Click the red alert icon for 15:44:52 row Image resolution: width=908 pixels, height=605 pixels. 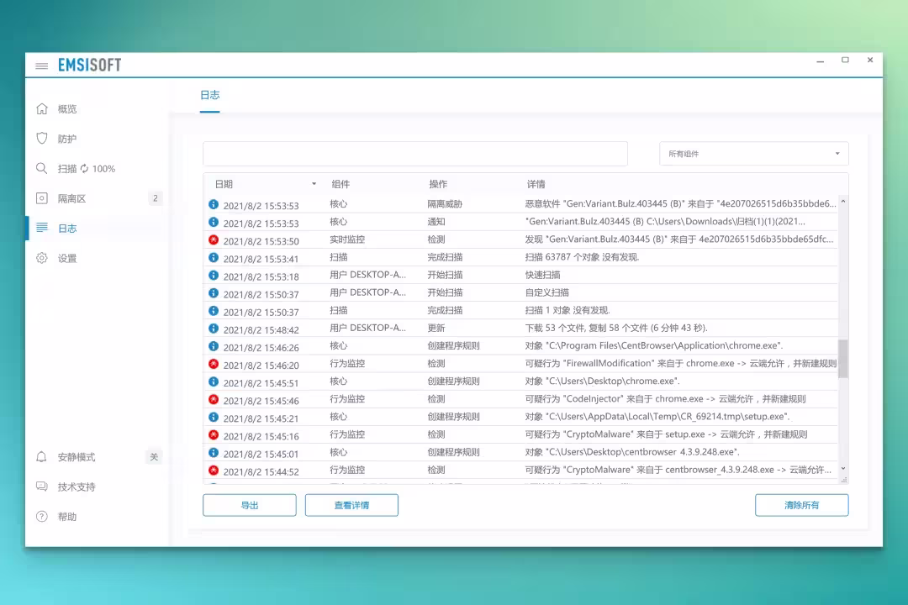pos(214,470)
